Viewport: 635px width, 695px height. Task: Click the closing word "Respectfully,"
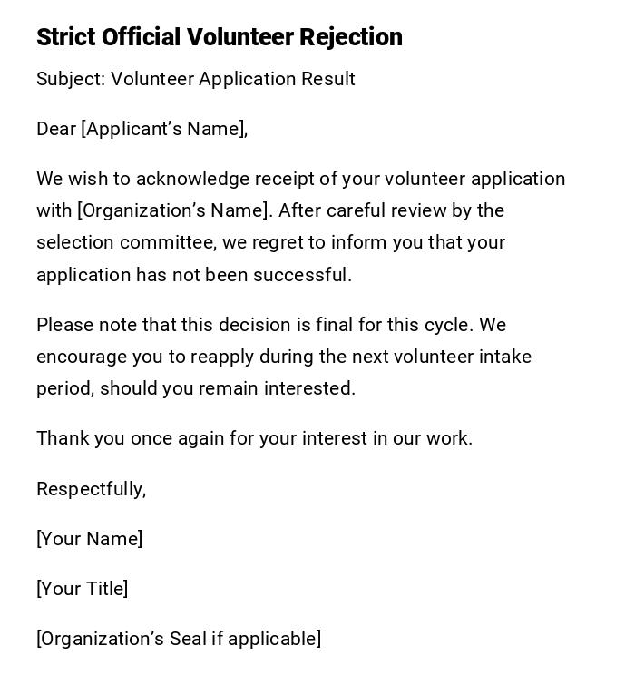click(91, 489)
